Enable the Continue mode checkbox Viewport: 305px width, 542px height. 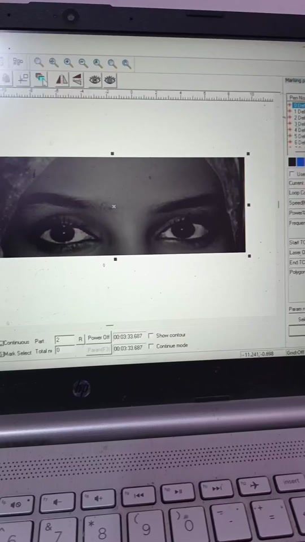pos(151,346)
